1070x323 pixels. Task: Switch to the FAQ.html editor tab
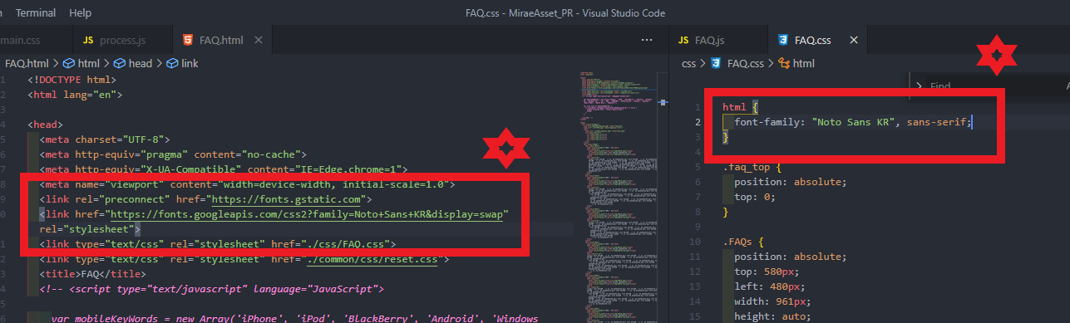coord(221,40)
